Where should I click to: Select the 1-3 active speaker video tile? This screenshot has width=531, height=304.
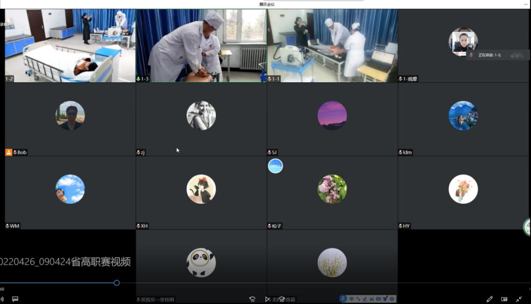(x=201, y=46)
